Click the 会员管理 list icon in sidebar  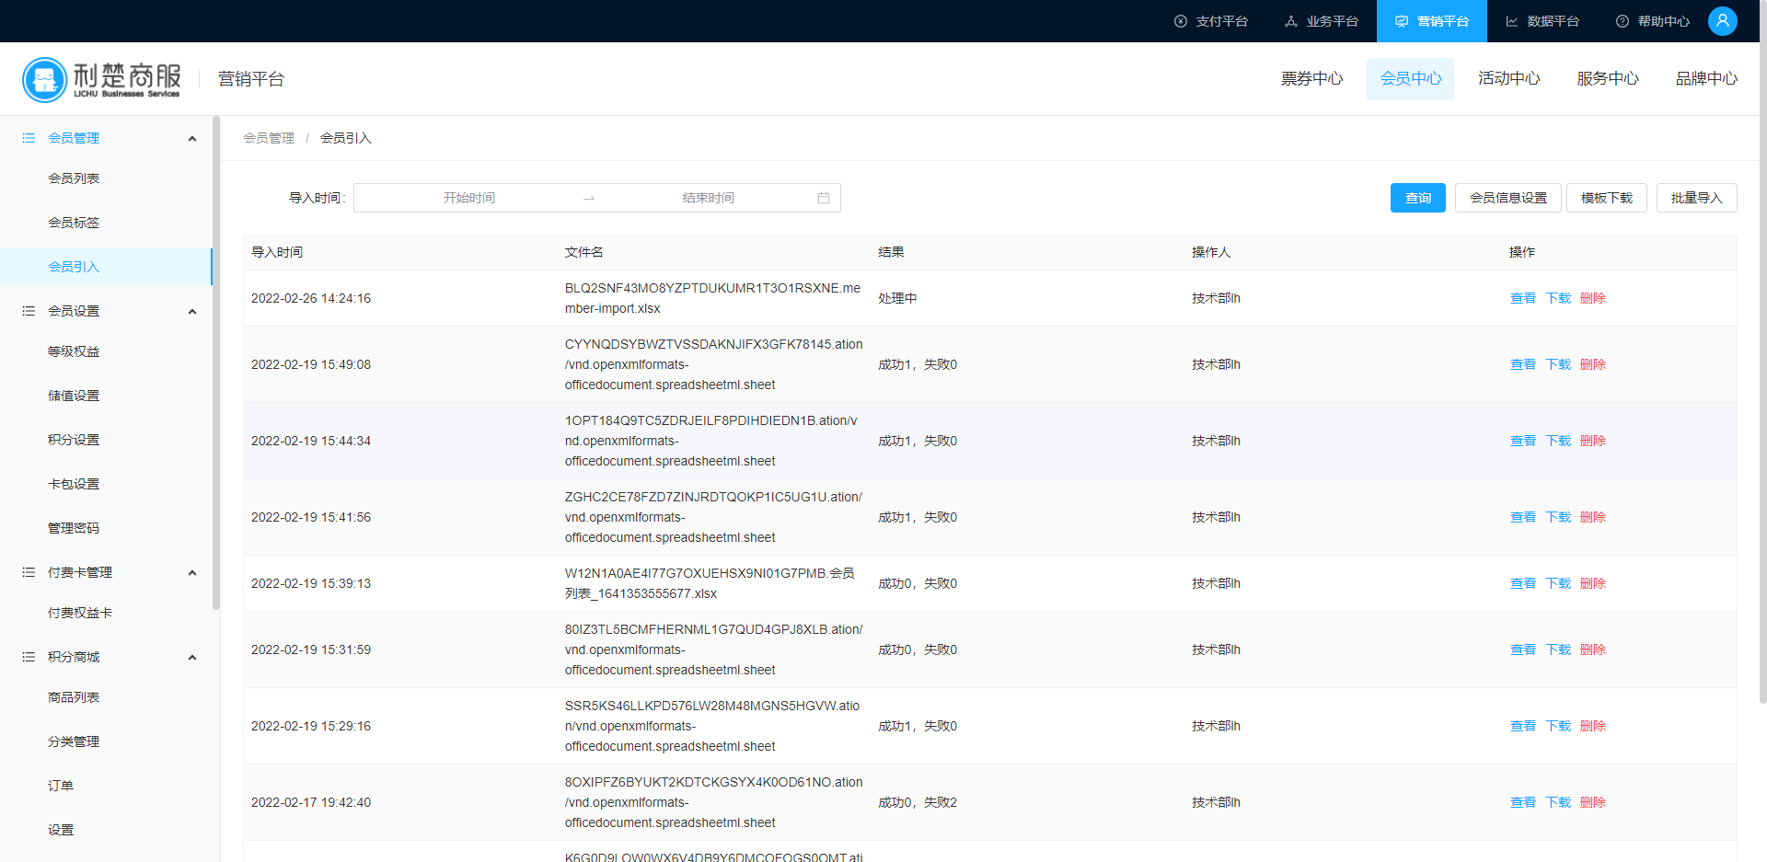(29, 138)
